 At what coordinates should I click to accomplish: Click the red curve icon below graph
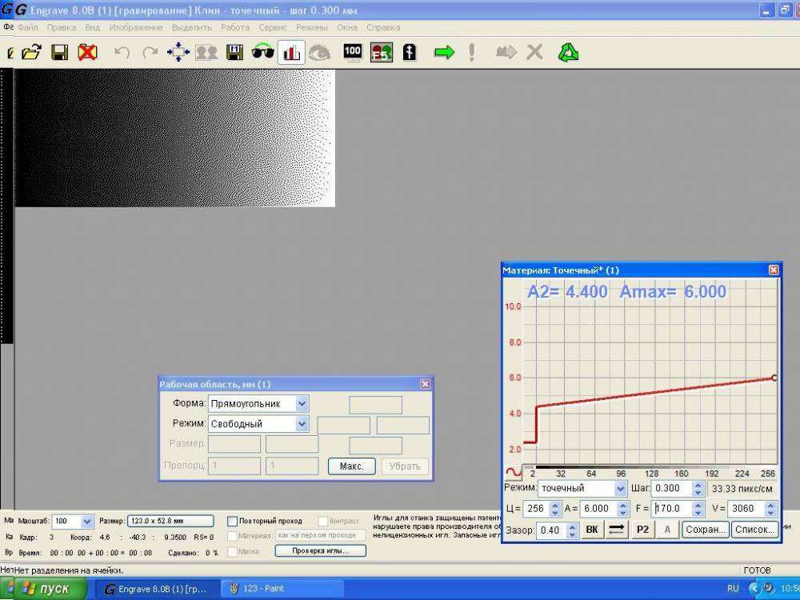513,472
